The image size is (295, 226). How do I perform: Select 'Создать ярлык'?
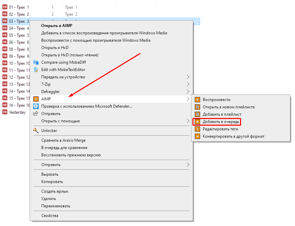[x=55, y=191]
